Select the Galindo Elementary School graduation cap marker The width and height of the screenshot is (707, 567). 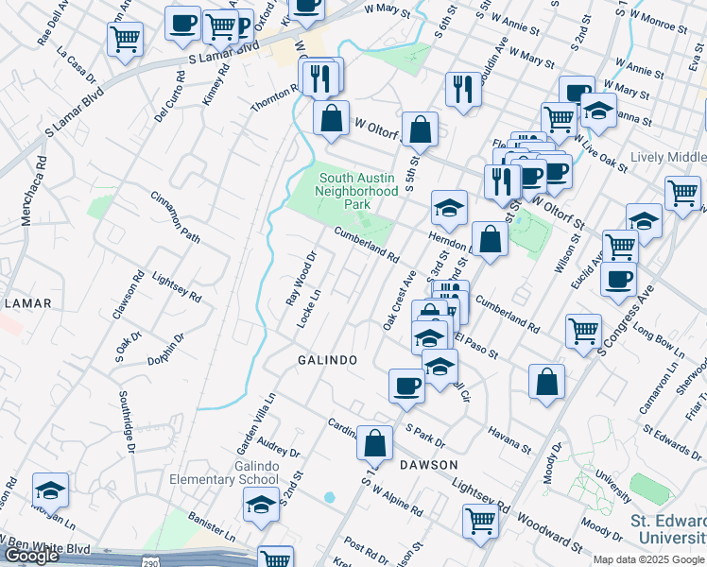[262, 507]
